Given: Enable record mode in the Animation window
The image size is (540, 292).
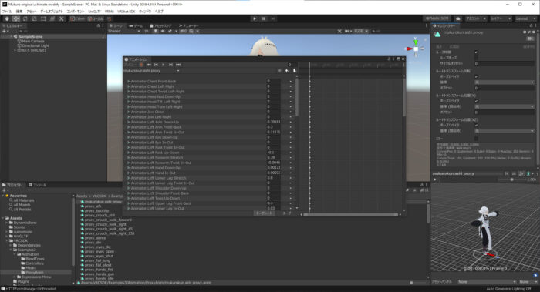Looking at the screenshot, I should pos(141,65).
